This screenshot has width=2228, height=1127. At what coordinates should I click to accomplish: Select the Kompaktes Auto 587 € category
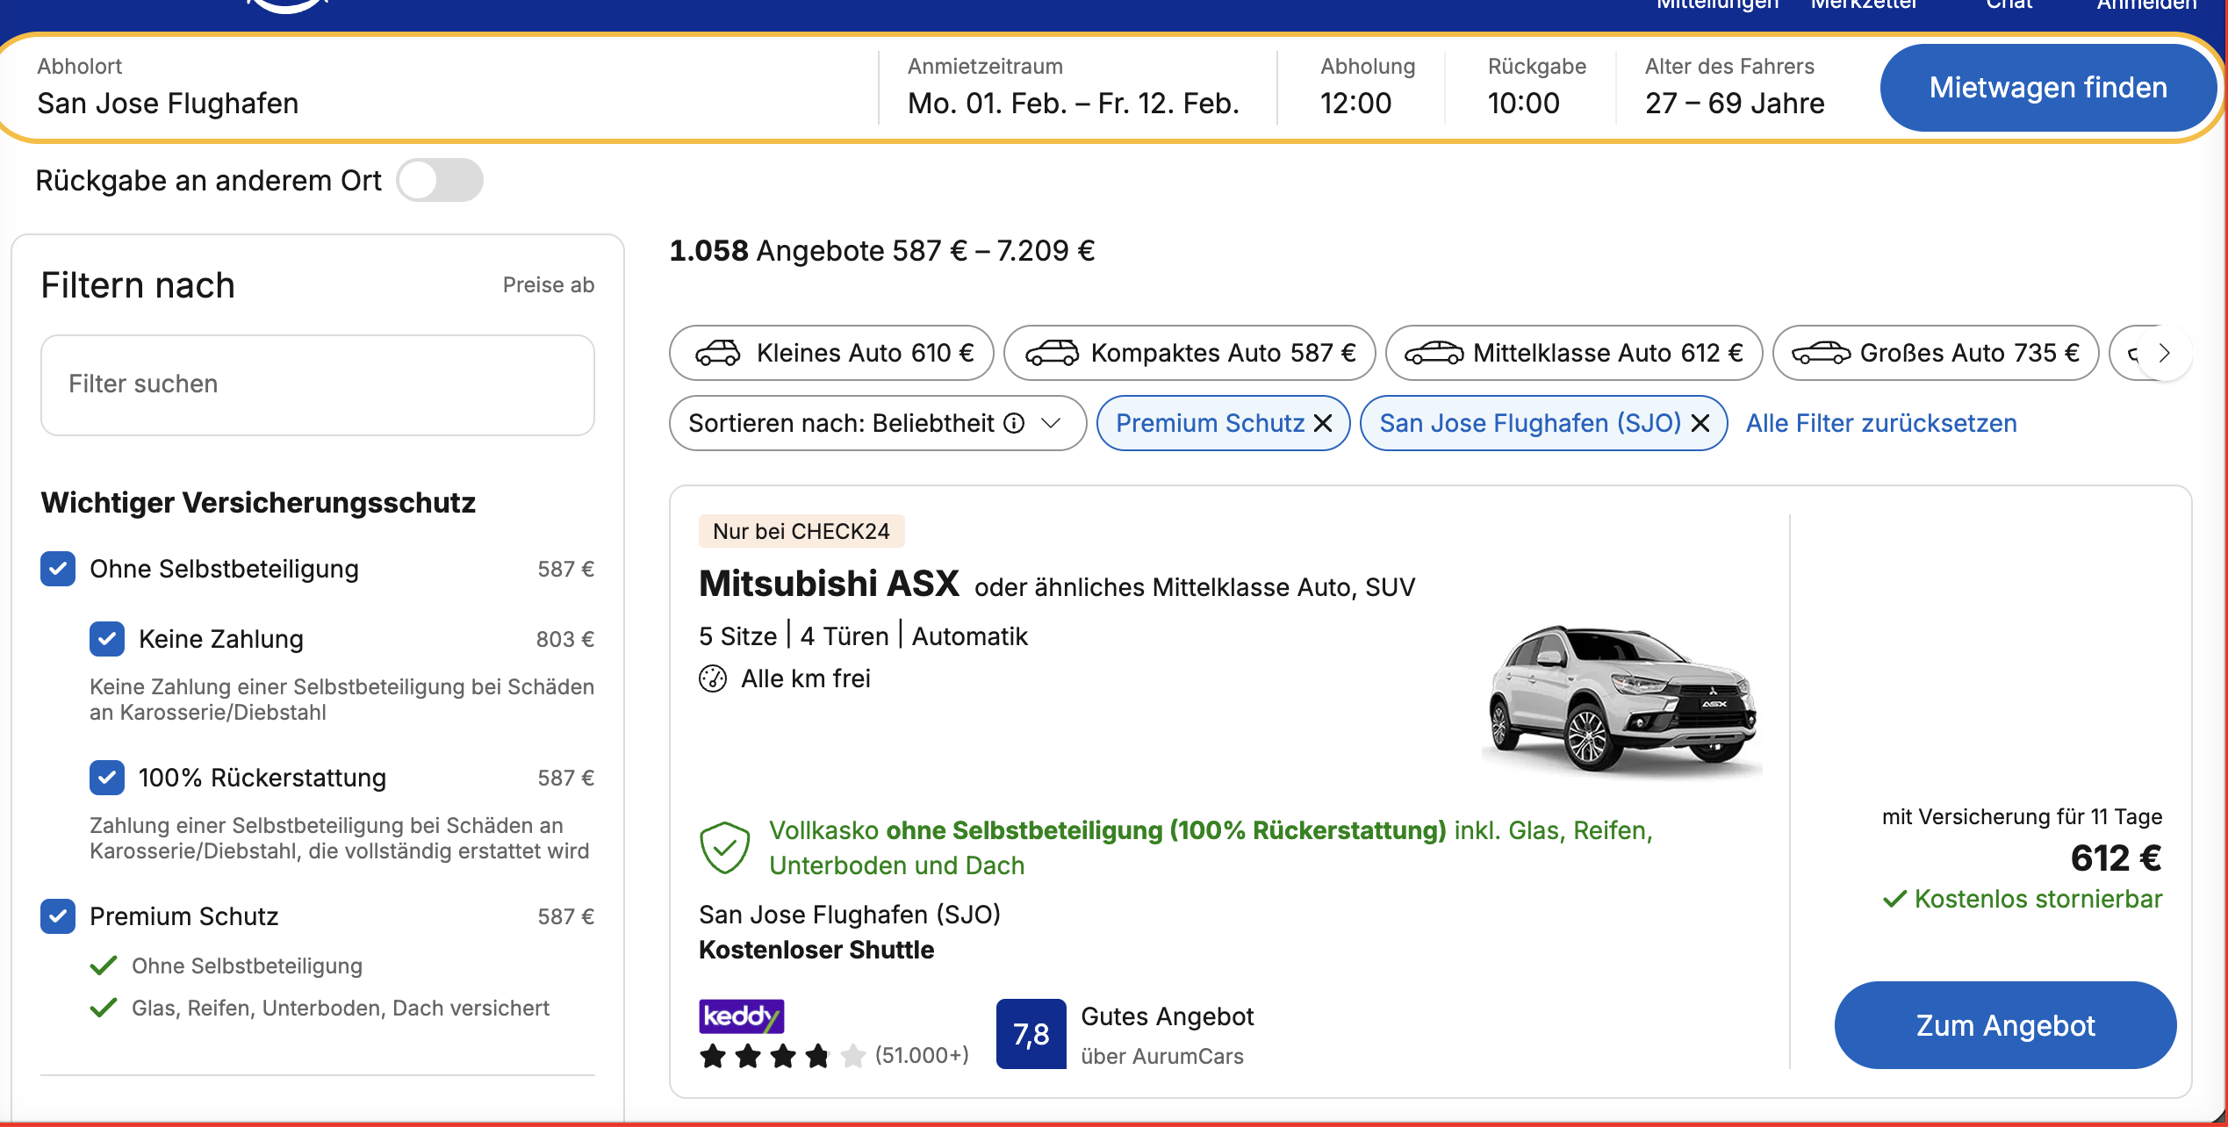coord(1189,353)
